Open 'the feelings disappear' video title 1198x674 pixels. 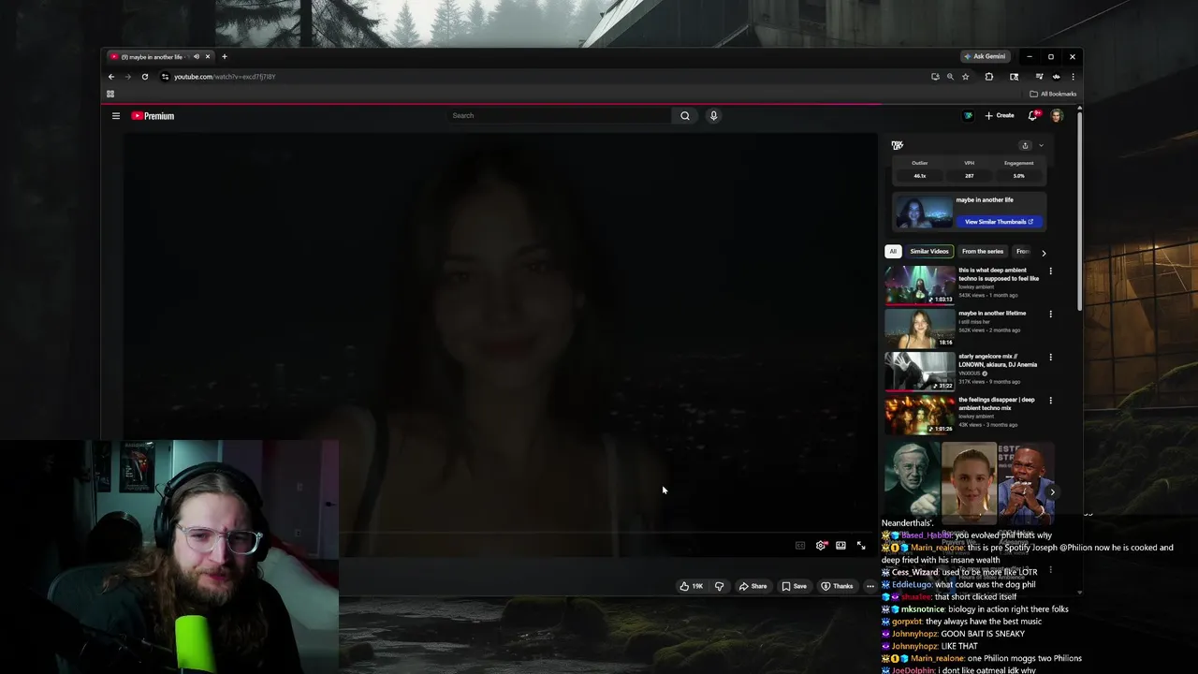click(997, 403)
